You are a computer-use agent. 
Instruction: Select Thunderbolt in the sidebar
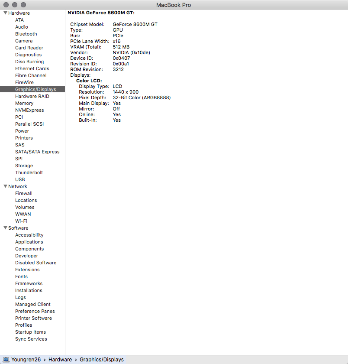29,172
